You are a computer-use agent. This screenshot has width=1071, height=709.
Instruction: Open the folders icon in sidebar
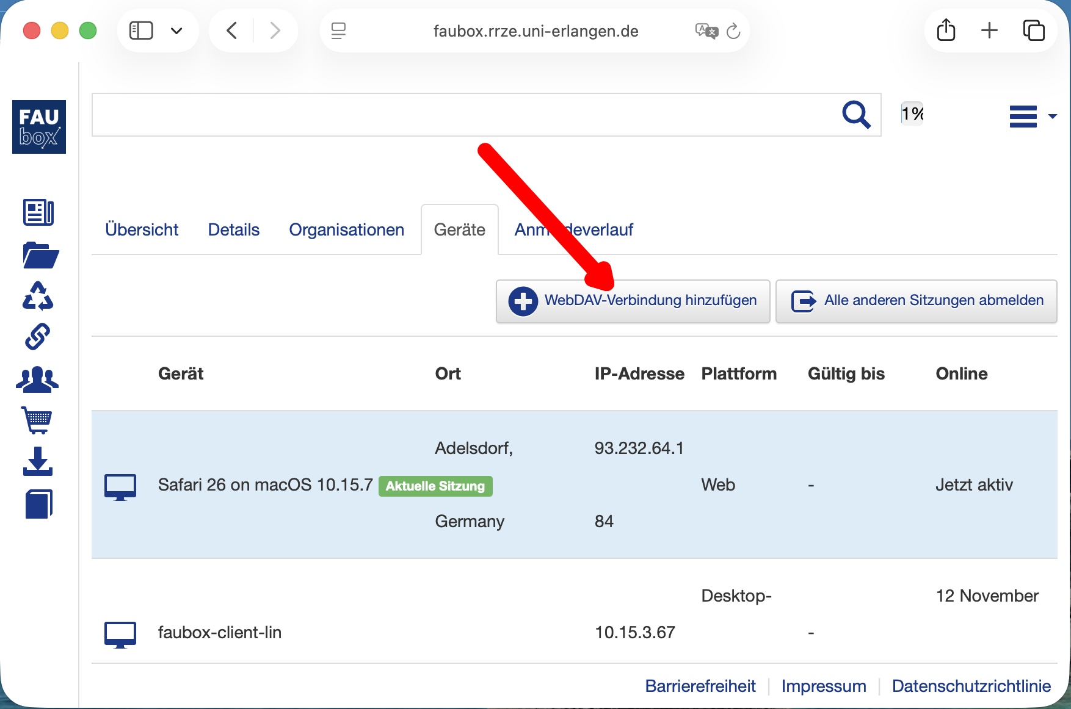click(x=40, y=255)
